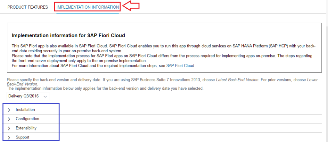
Task: Select the Configuration section label
Action: (28, 119)
